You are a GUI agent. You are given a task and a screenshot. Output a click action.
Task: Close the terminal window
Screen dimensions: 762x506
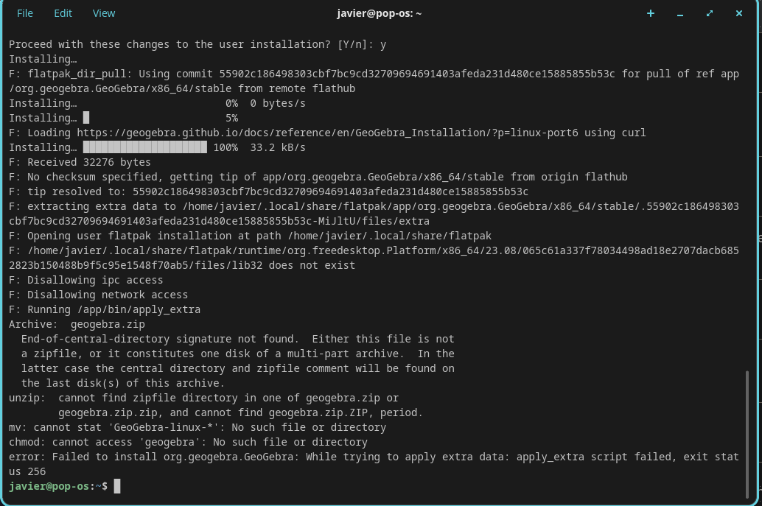[x=739, y=13]
